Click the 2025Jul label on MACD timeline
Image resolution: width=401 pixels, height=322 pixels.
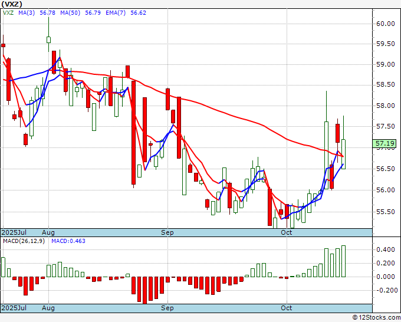pyautogui.click(x=14, y=308)
